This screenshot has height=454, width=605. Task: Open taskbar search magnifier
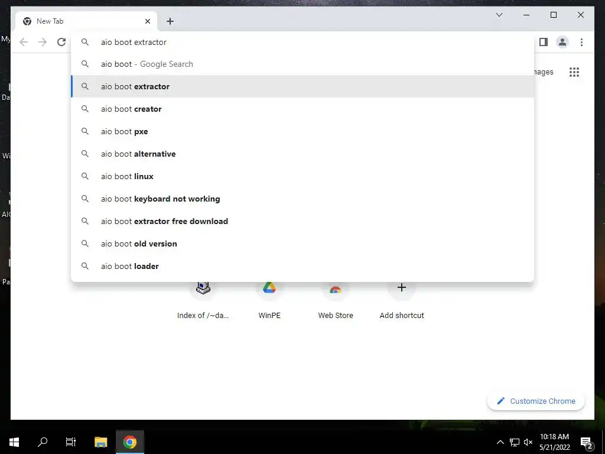[43, 442]
